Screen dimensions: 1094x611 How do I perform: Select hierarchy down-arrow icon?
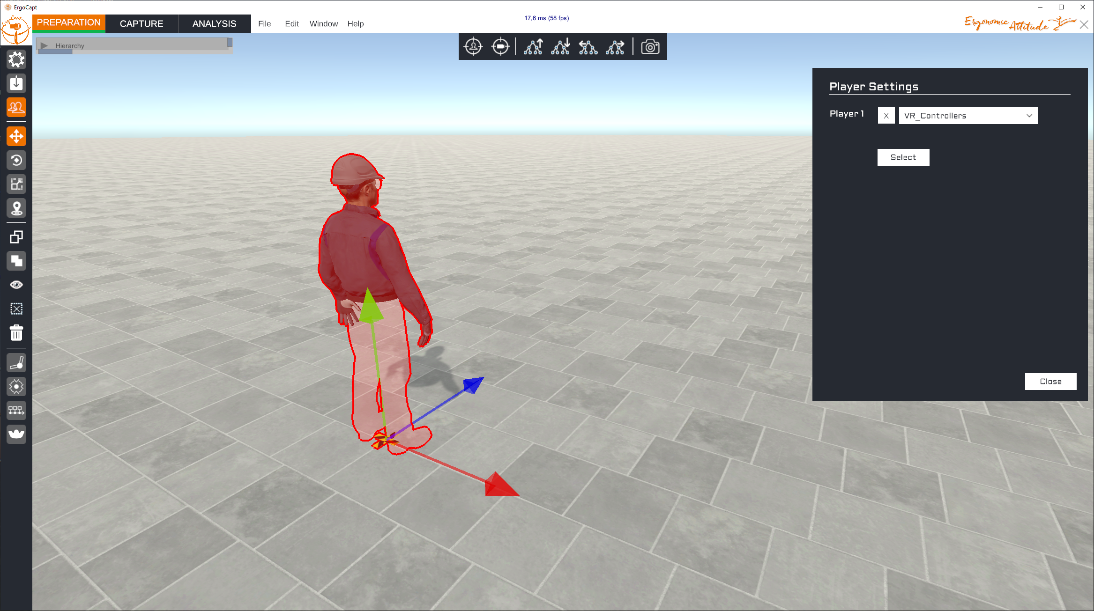tap(560, 46)
